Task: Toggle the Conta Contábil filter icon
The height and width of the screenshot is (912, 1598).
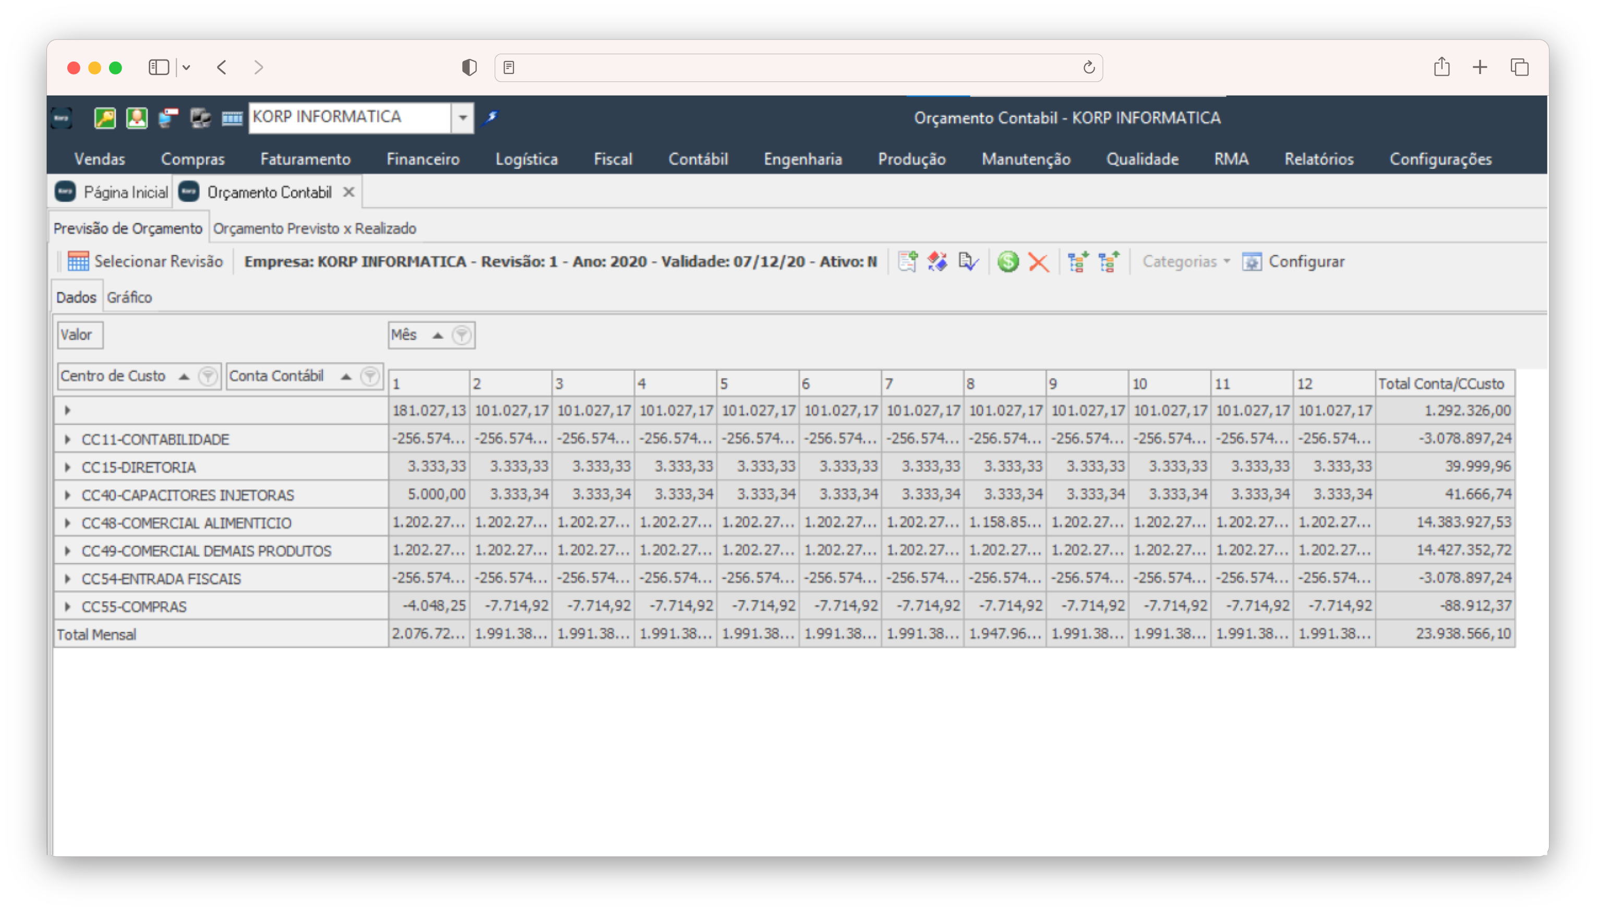Action: [x=370, y=376]
